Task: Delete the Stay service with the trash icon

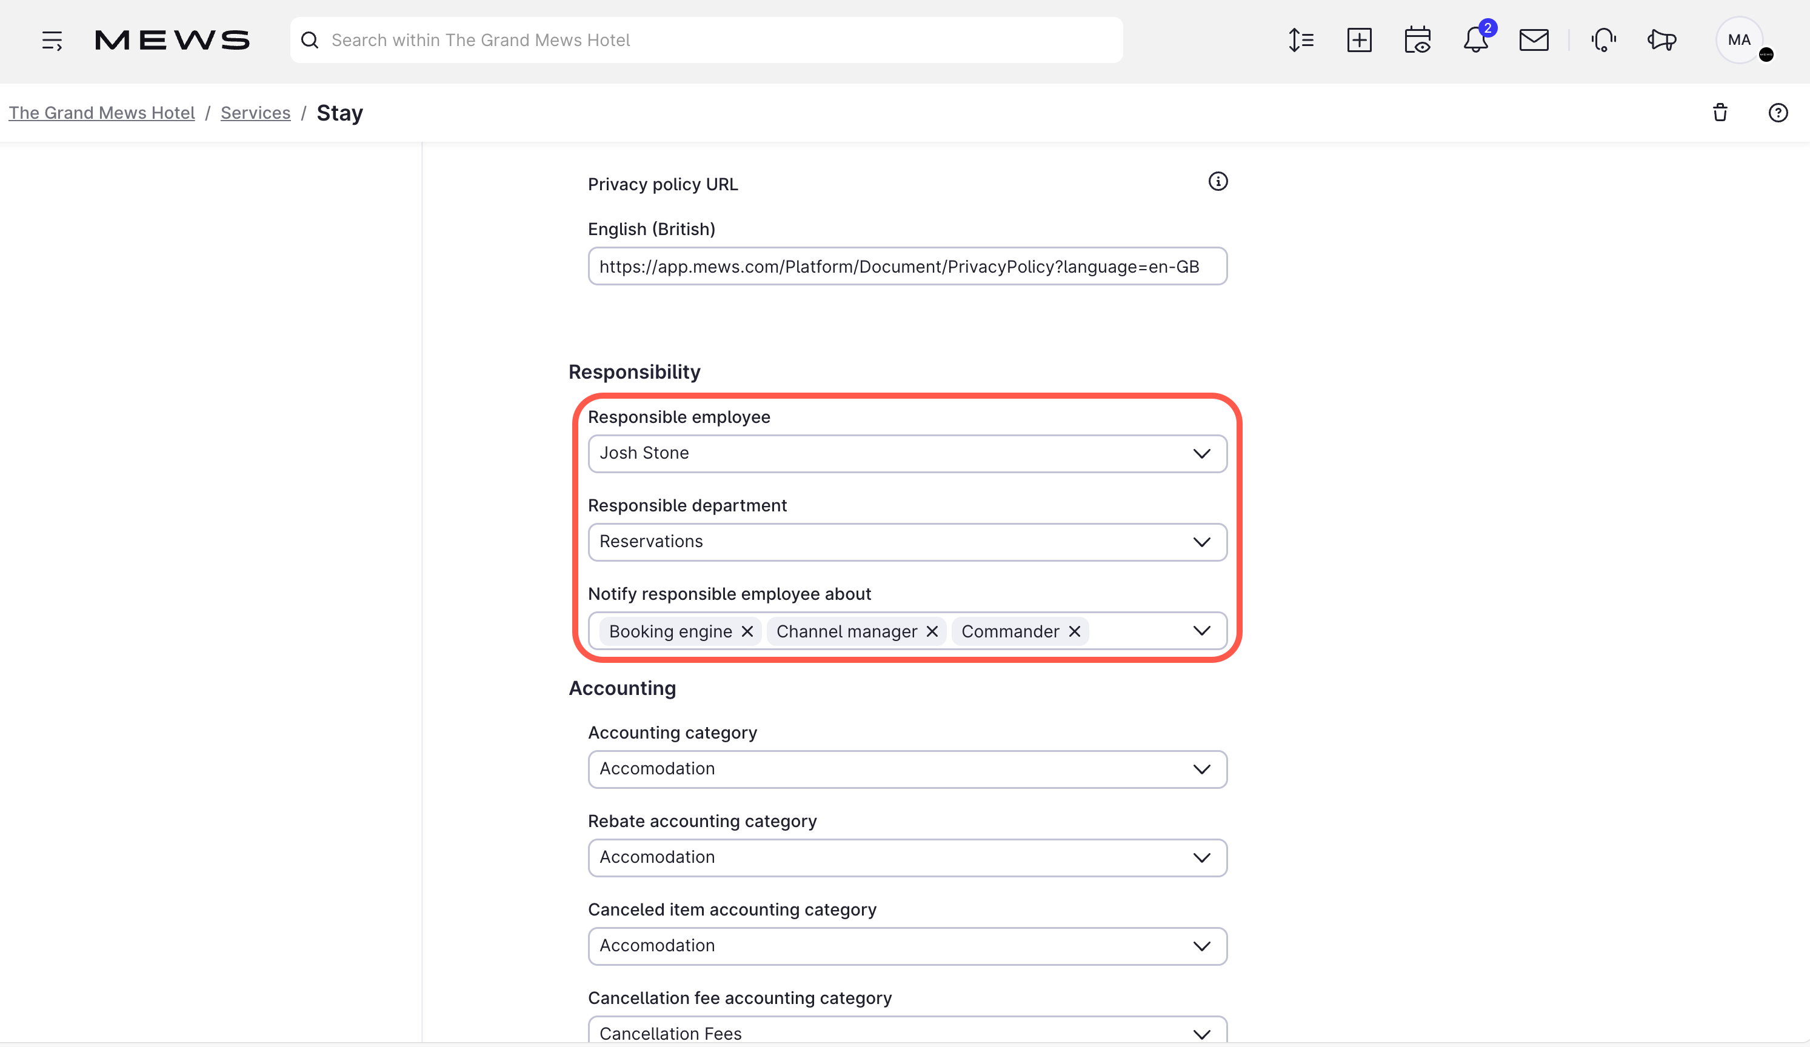Action: 1720,113
